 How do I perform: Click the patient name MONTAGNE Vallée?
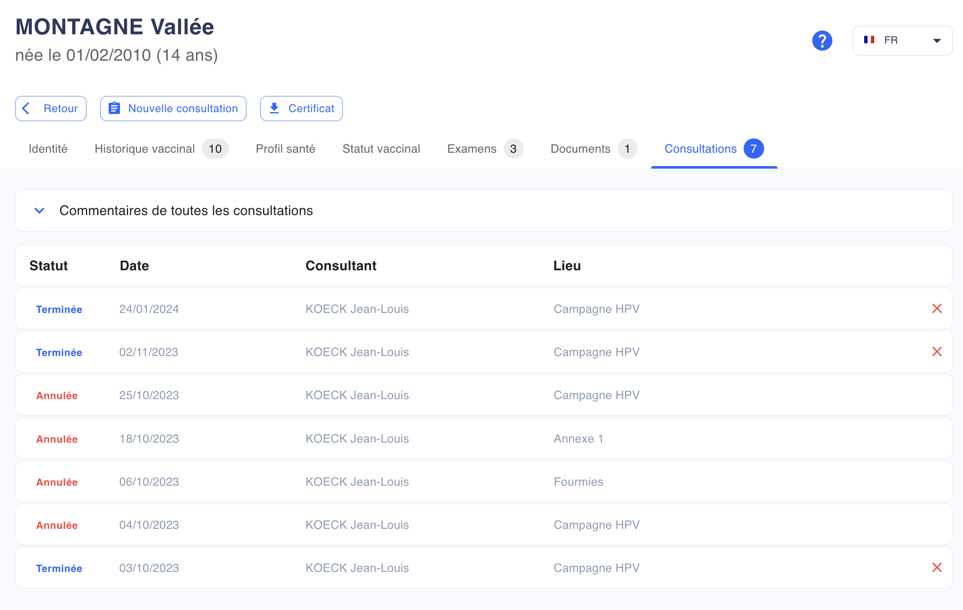point(115,27)
